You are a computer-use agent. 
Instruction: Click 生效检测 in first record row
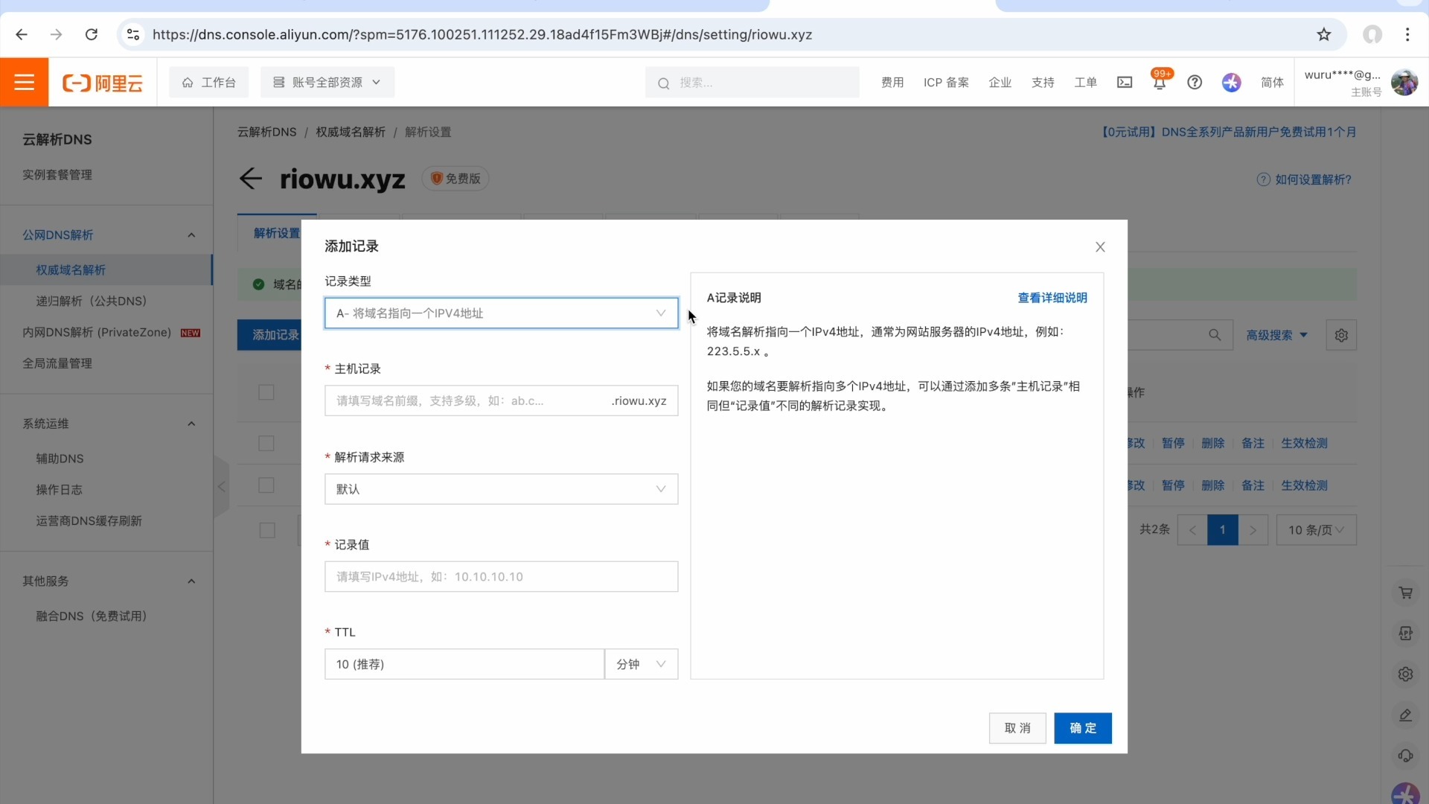tap(1304, 443)
